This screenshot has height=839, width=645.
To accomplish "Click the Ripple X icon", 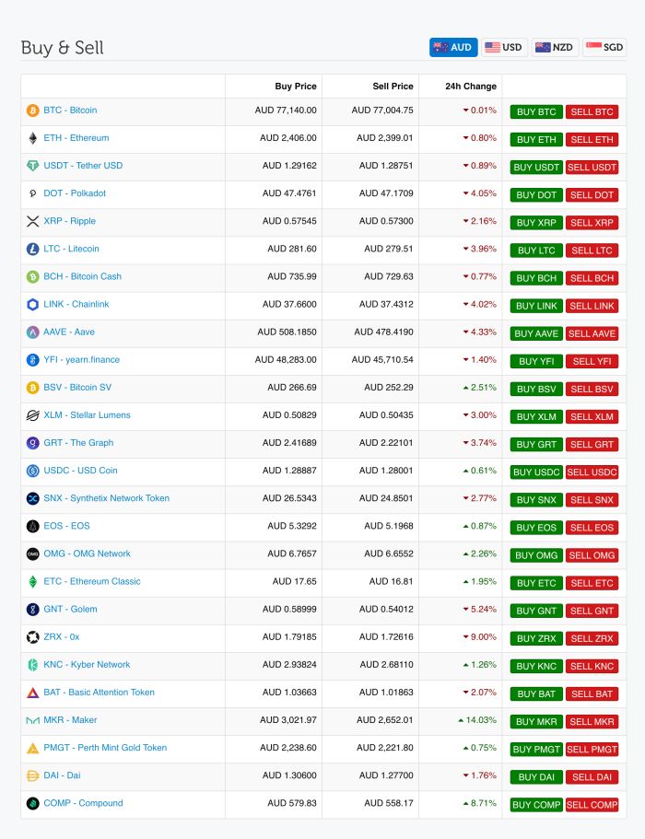I will (32, 221).
